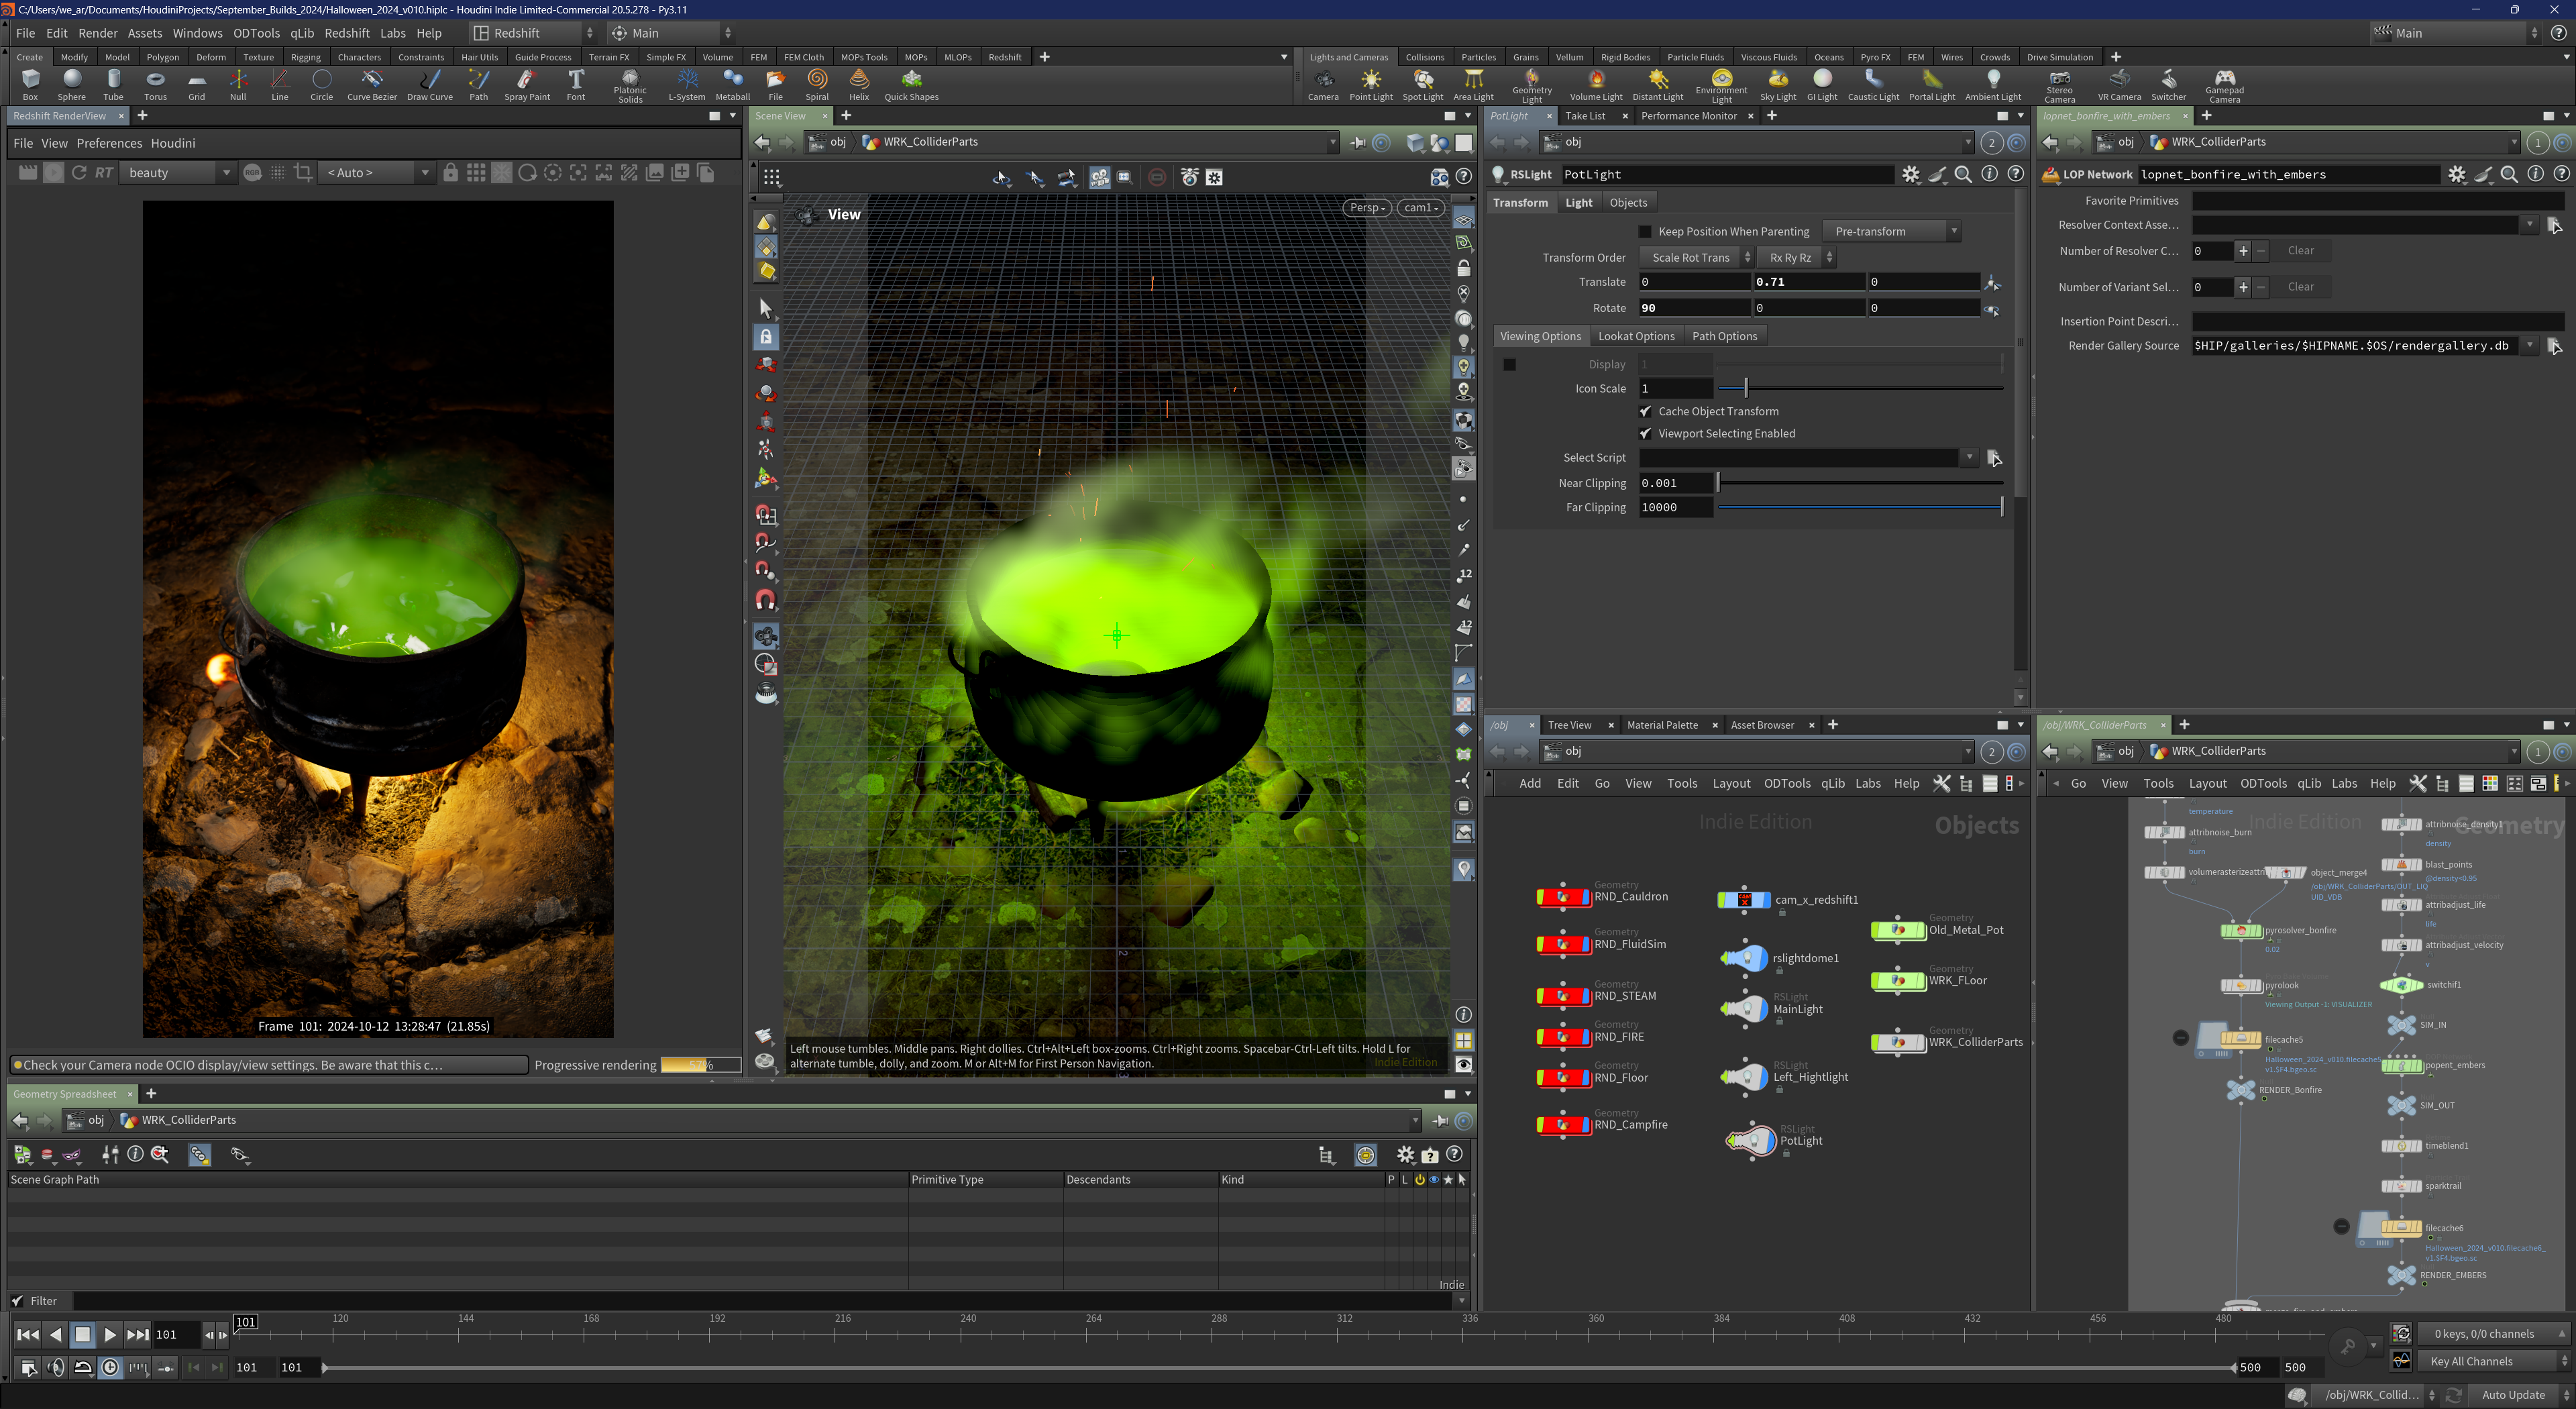2576x1409 pixels.
Task: Adjust the Icon Scale slider
Action: point(1746,388)
